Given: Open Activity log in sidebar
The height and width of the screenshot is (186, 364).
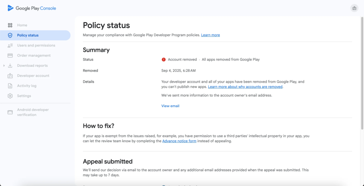Looking at the screenshot, I should [27, 86].
